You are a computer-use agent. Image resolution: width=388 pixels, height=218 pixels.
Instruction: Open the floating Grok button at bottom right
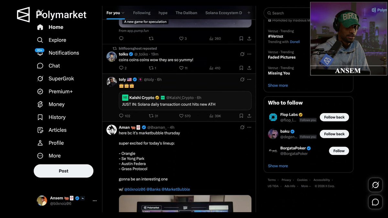coord(375,185)
